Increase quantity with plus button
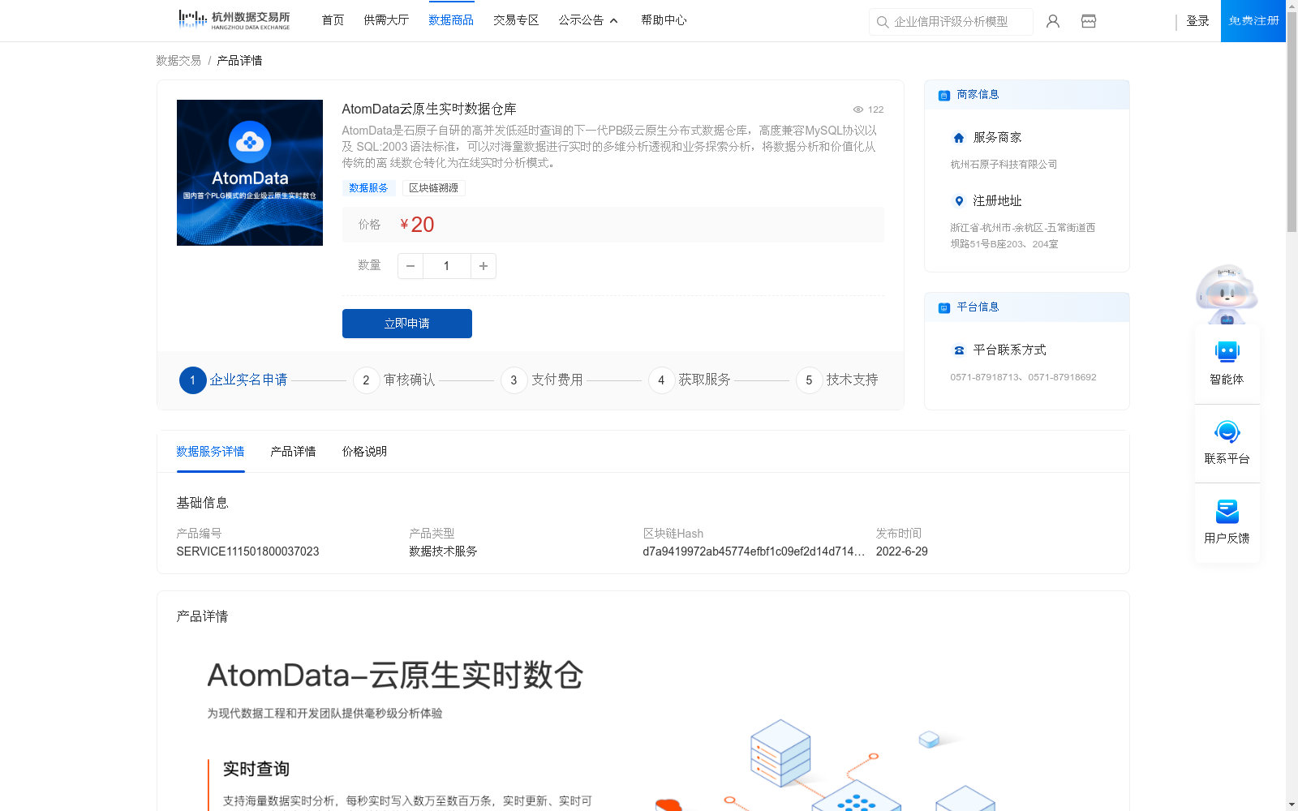 point(484,266)
